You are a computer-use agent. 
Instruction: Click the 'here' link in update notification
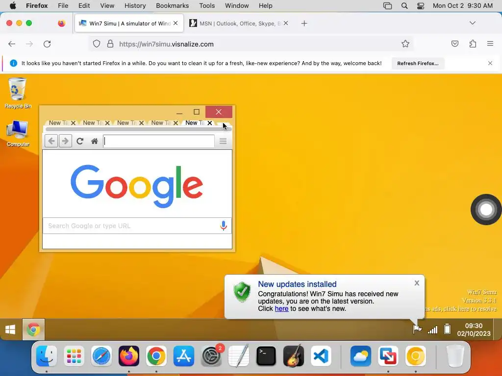281,308
